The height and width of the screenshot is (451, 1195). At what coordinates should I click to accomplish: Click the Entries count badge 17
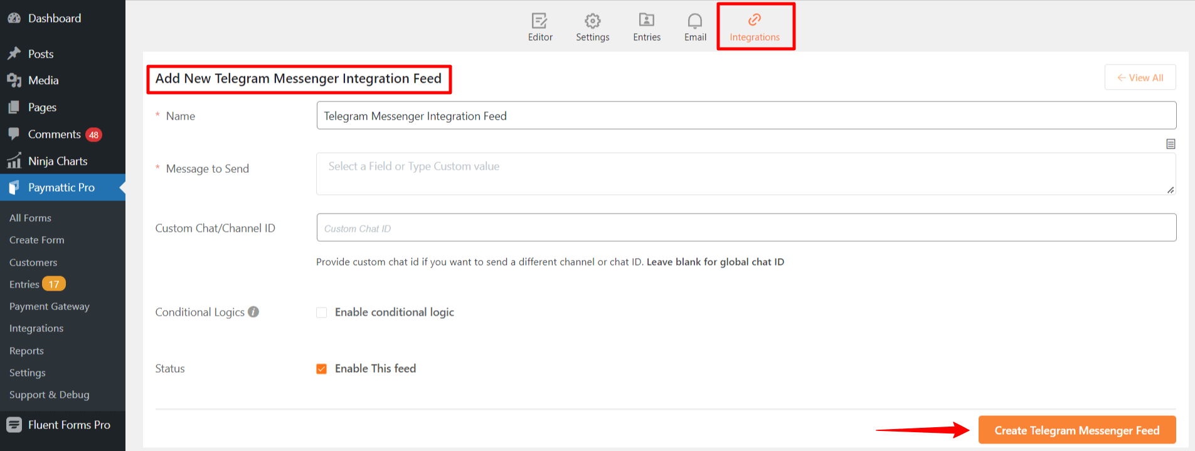54,284
